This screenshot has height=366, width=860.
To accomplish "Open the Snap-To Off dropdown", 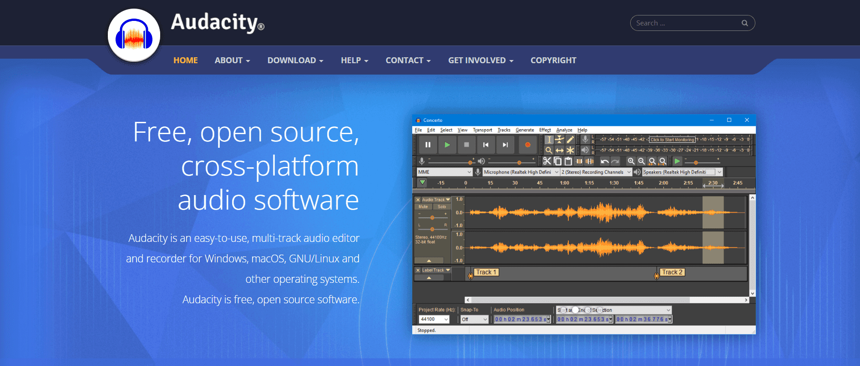I will 474,319.
